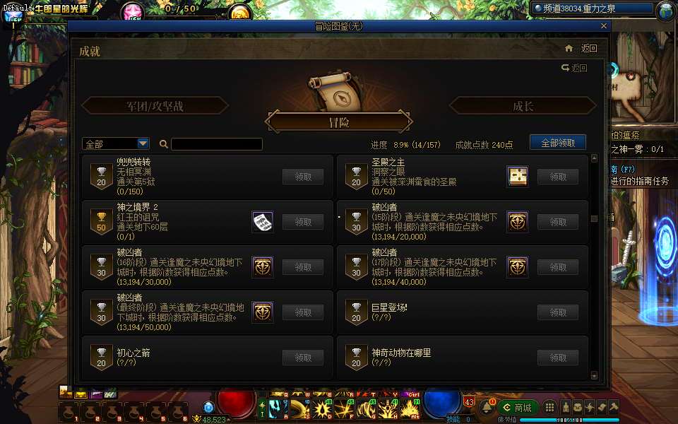Switch to the 成长 tab

[523, 106]
